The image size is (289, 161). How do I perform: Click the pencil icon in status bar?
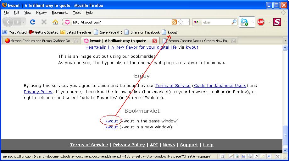pos(231,156)
